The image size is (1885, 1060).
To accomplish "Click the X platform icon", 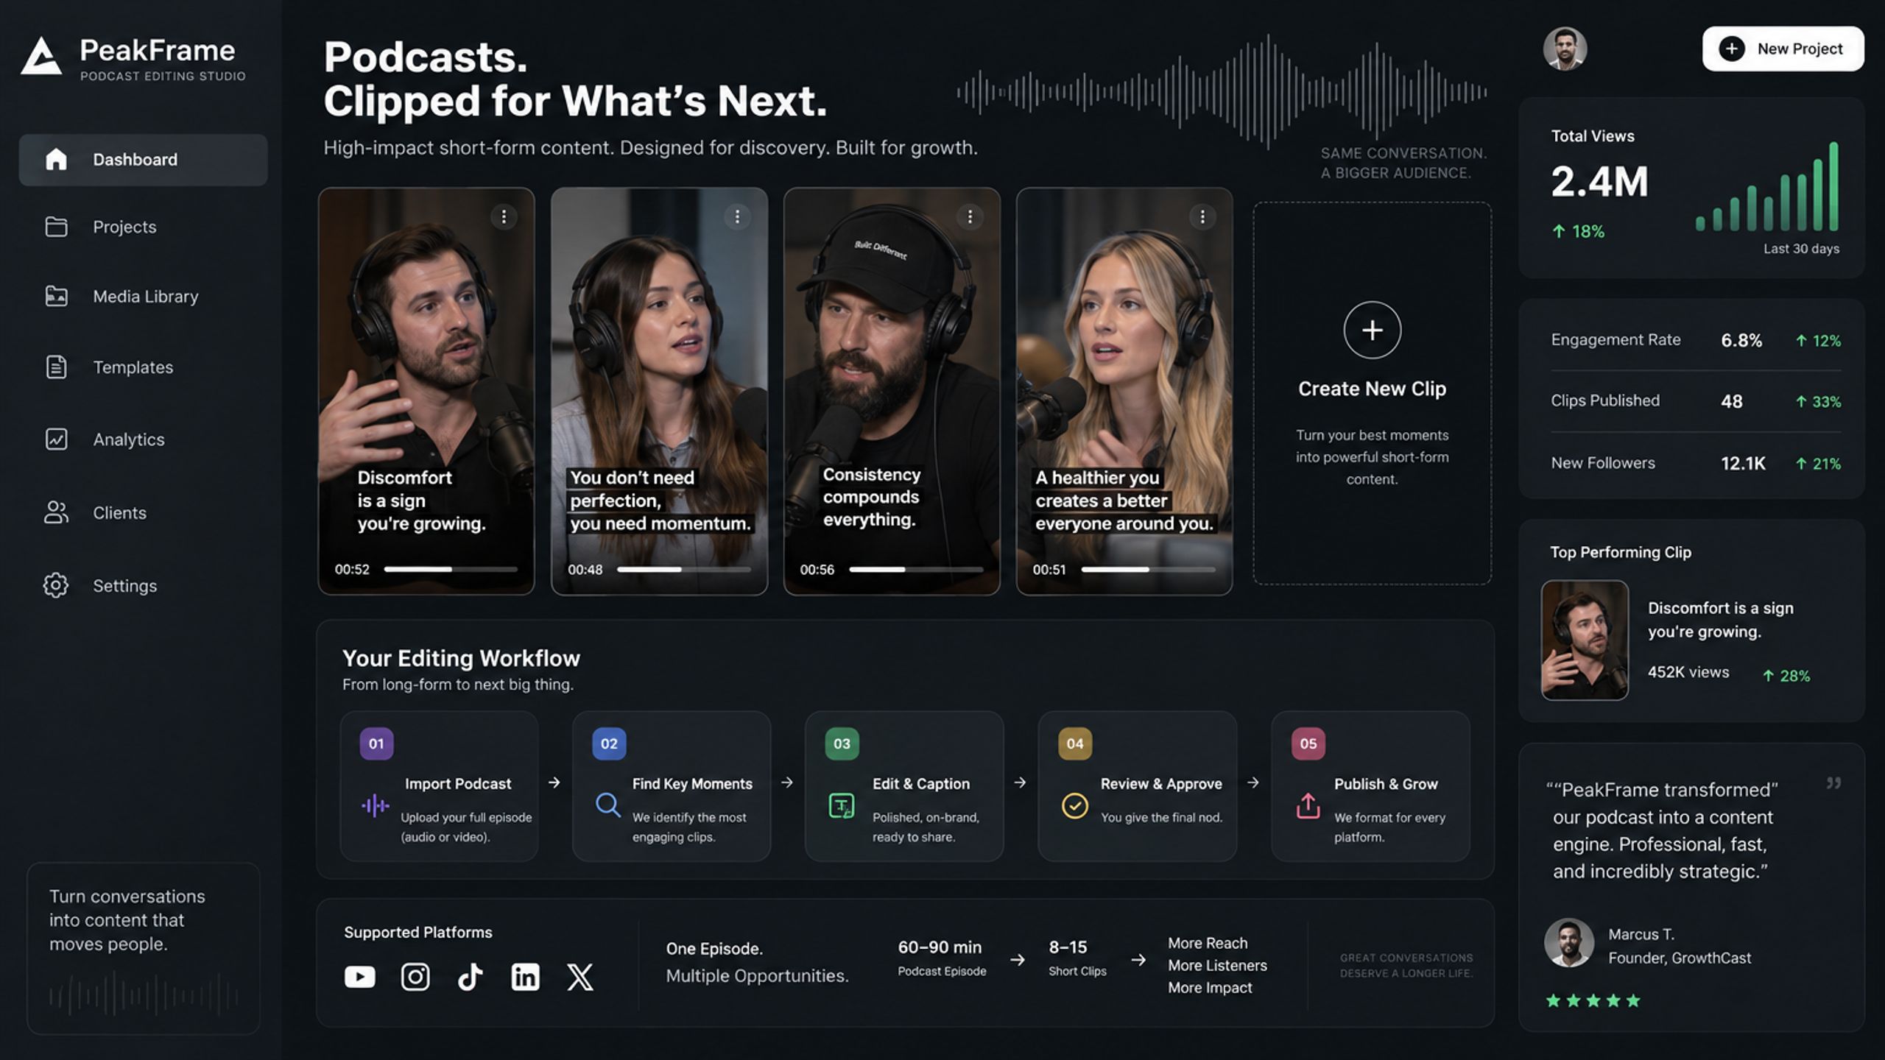I will [580, 977].
